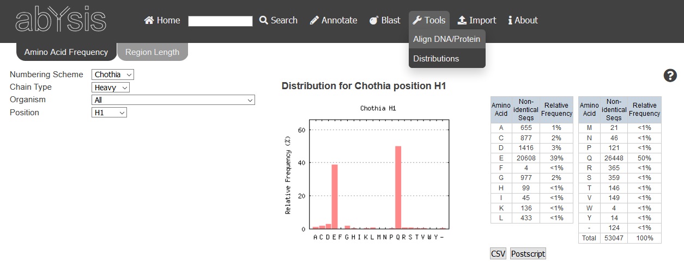
Task: Select the Amino Acid Frequency tab
Action: pos(66,52)
